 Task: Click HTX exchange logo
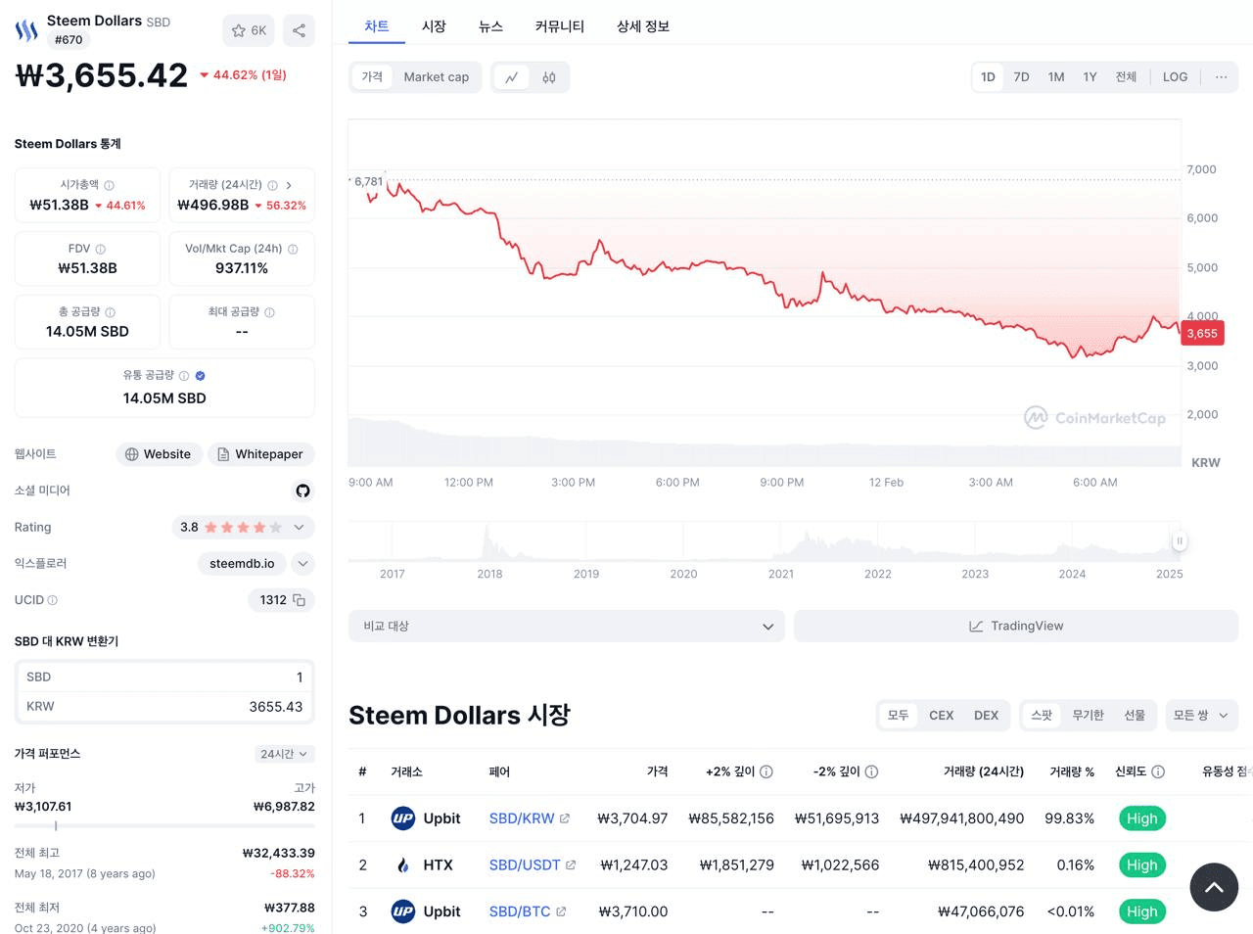pyautogui.click(x=402, y=865)
